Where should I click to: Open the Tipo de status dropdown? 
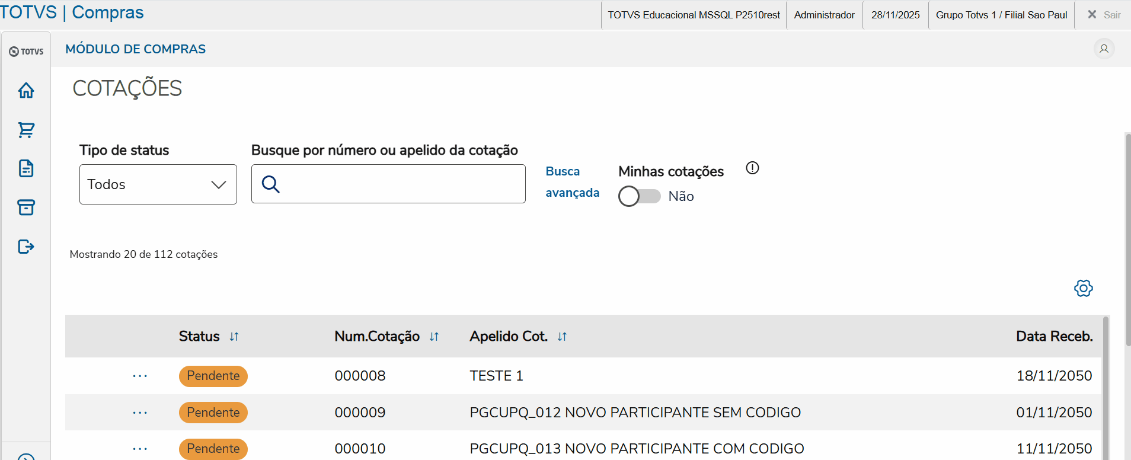click(158, 184)
